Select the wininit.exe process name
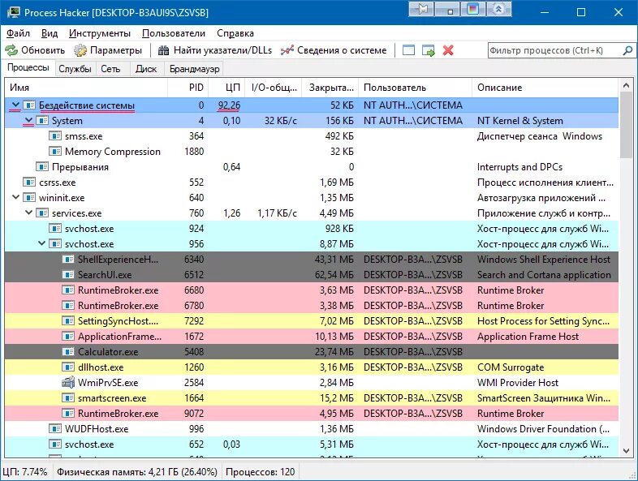Image resolution: width=638 pixels, height=481 pixels. (62, 198)
